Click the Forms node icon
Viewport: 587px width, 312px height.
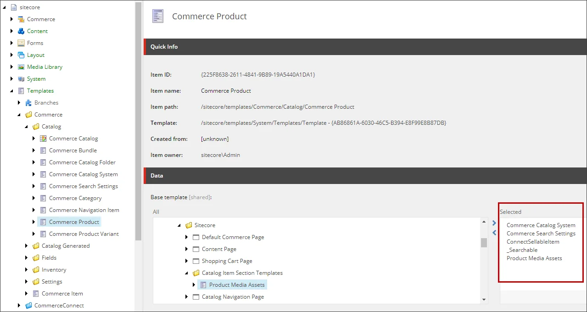(x=21, y=43)
